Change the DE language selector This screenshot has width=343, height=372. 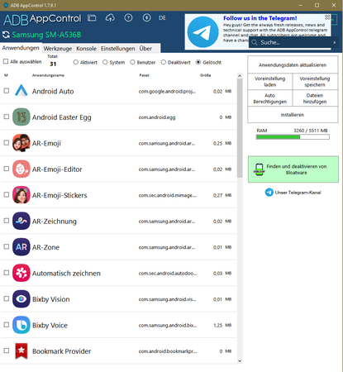(162, 18)
